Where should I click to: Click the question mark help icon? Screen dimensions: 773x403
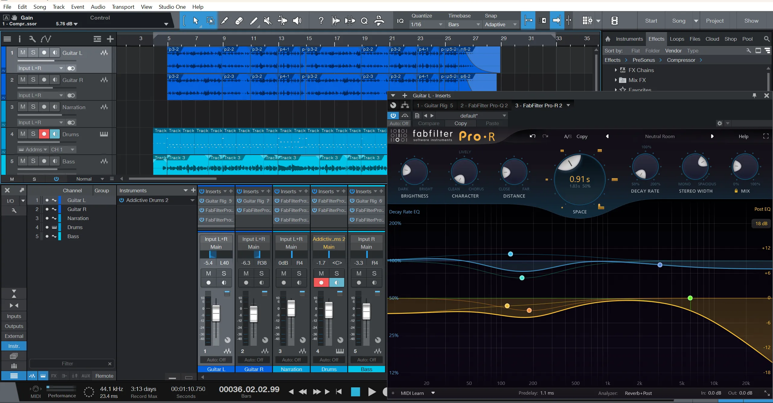coord(321,20)
